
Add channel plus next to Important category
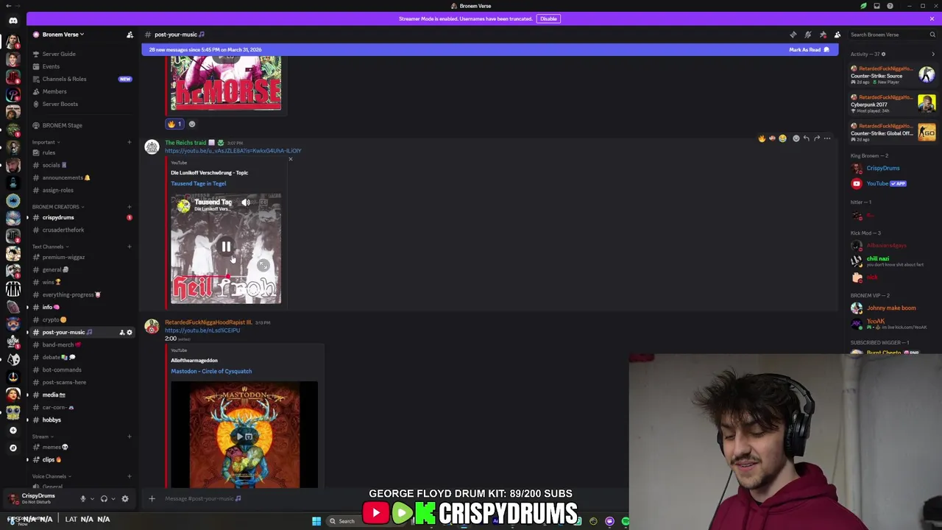(130, 142)
